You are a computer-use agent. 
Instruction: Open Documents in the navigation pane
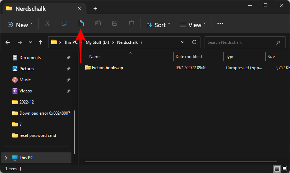[x=30, y=58]
